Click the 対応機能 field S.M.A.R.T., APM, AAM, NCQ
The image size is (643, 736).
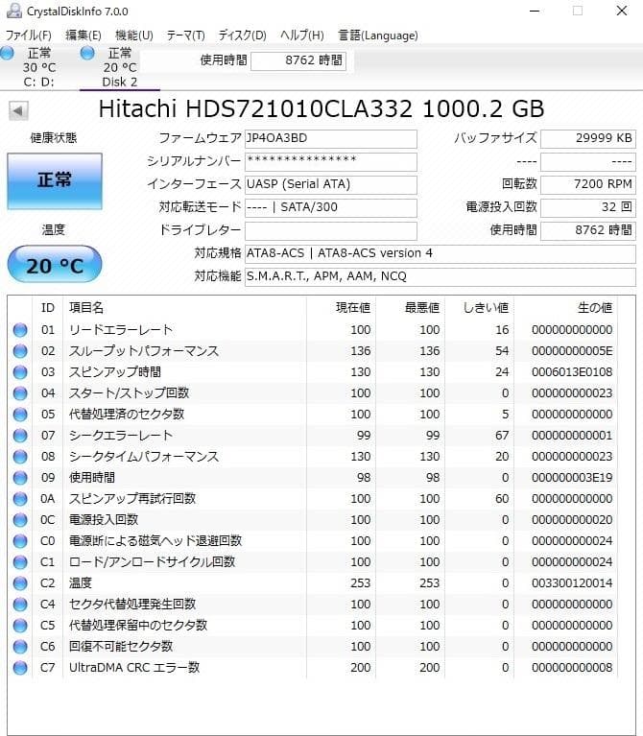(x=441, y=277)
